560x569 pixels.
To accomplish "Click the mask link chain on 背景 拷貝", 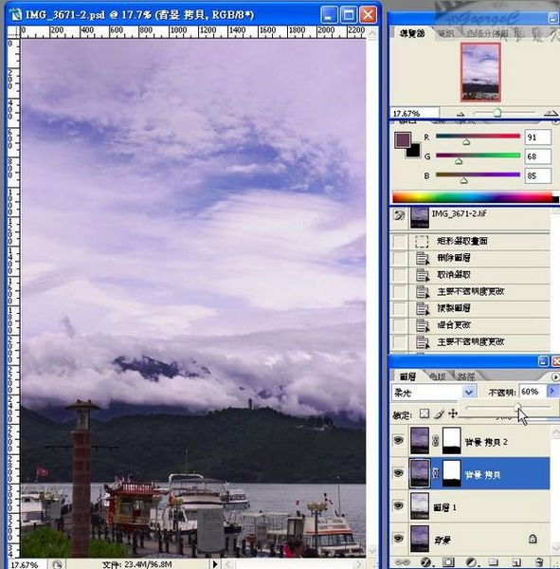I will tap(436, 473).
